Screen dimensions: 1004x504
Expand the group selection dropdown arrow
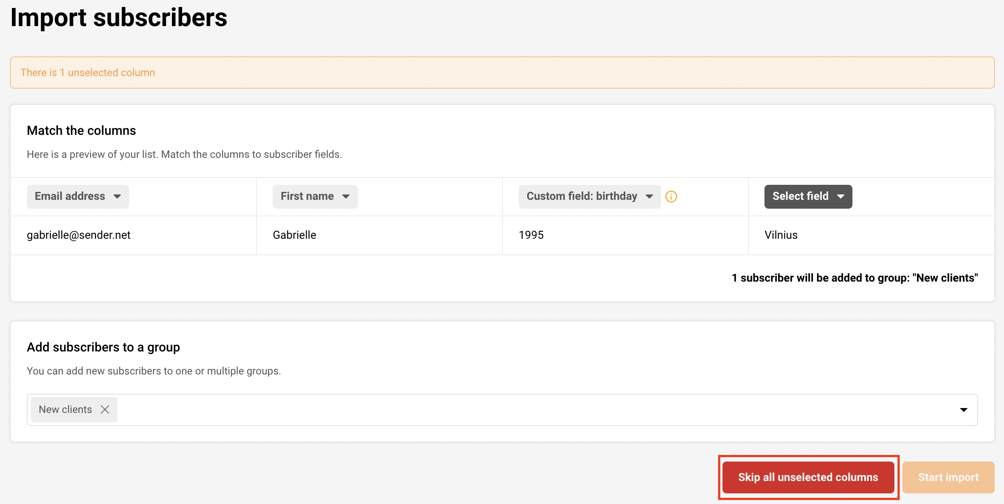click(963, 410)
